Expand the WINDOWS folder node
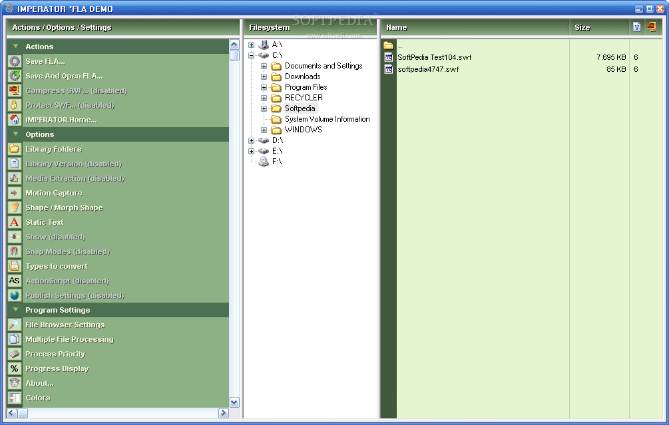 pos(264,130)
